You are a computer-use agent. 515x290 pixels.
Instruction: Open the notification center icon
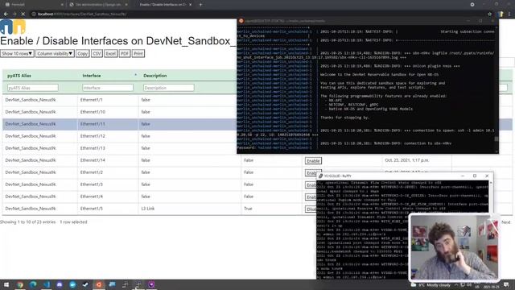506,284
